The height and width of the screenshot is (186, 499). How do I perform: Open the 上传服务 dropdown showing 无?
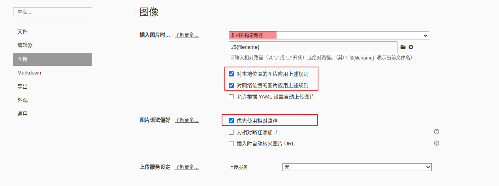point(357,167)
